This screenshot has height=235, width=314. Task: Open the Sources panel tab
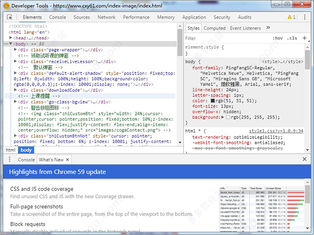point(82,17)
